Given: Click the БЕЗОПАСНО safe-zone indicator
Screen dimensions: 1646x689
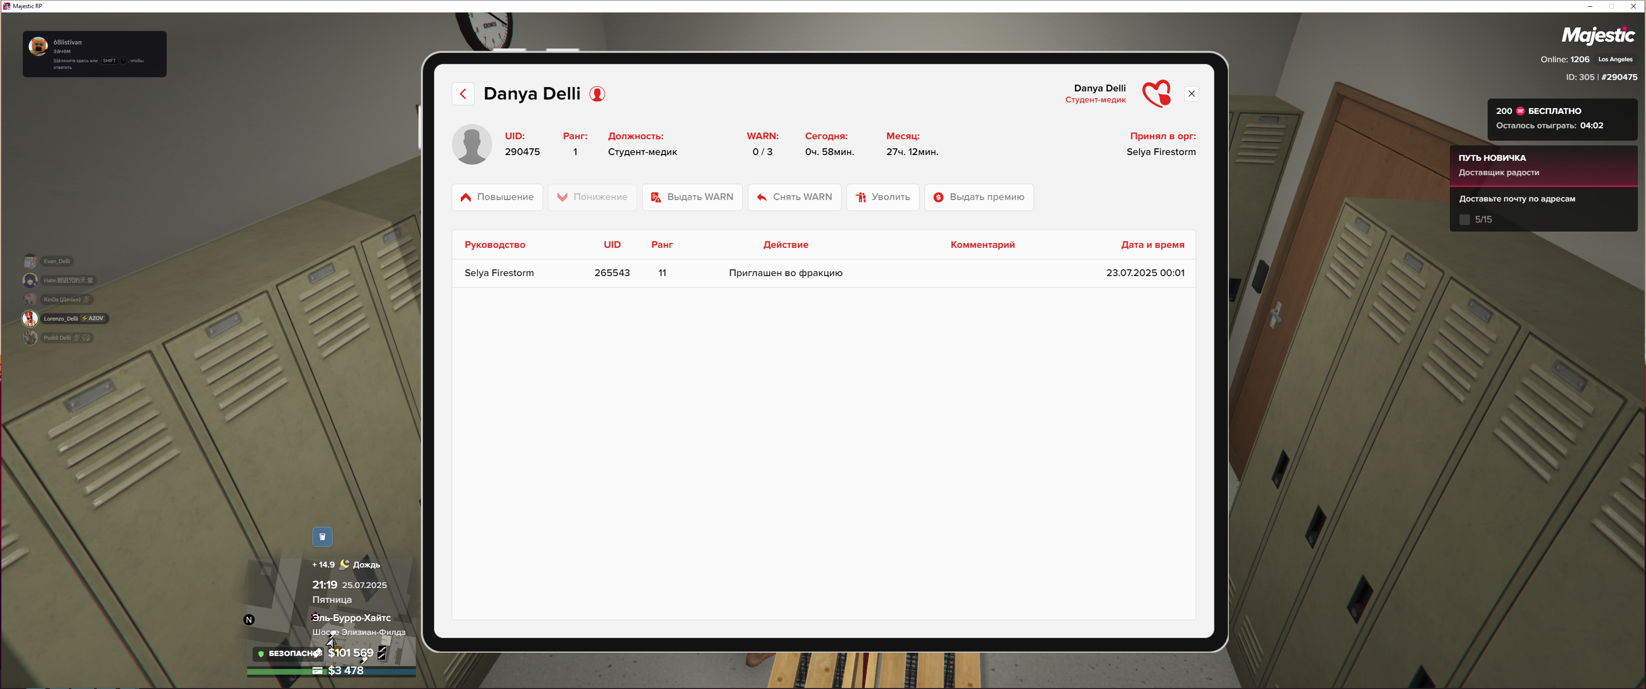Looking at the screenshot, I should click(289, 653).
